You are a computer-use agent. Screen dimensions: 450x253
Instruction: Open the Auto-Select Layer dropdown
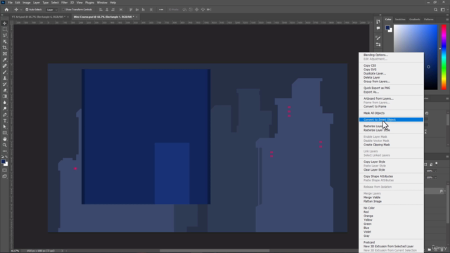pos(51,9)
